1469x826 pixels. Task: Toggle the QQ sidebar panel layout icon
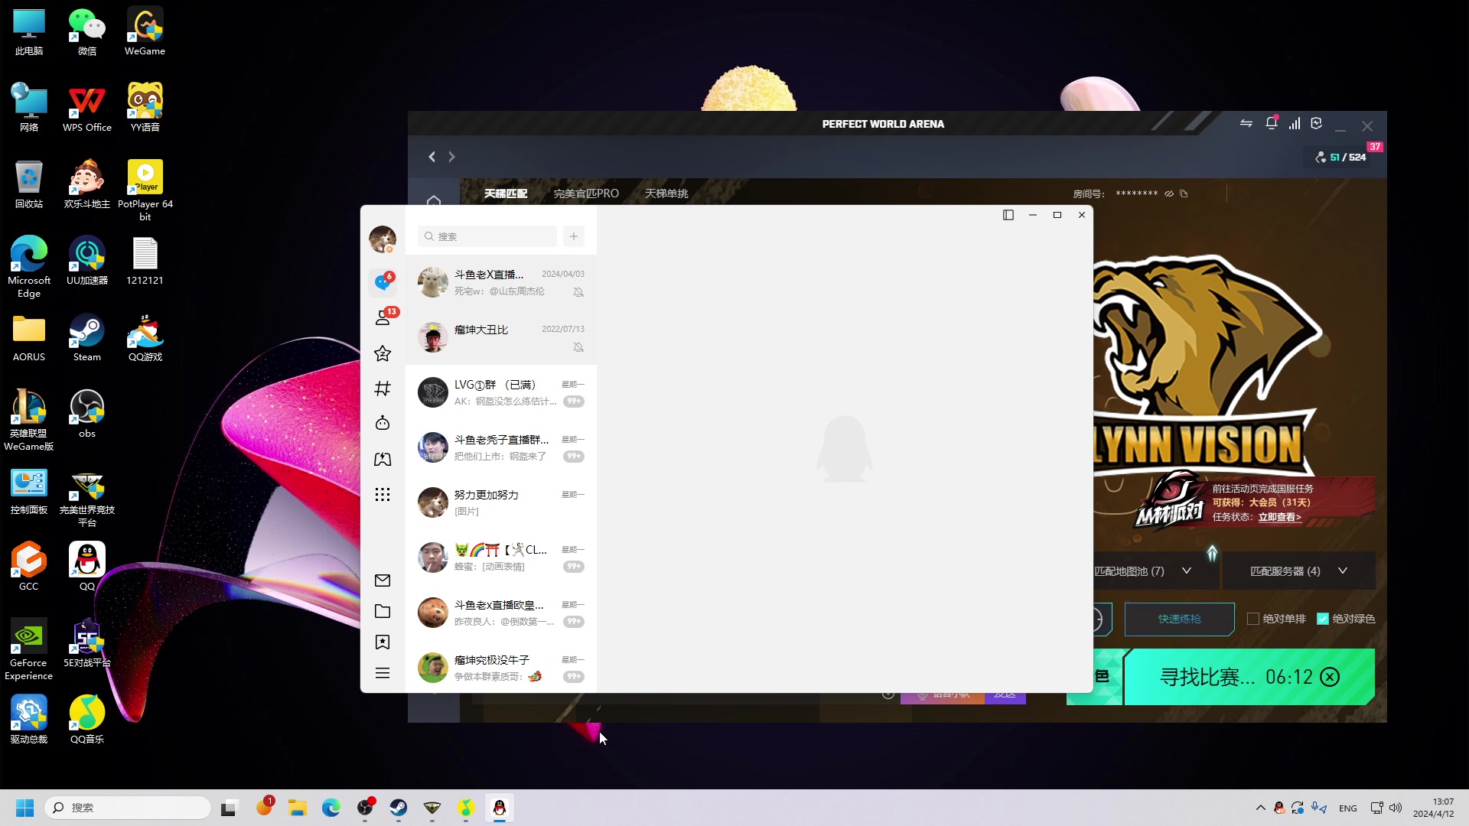click(x=1008, y=215)
